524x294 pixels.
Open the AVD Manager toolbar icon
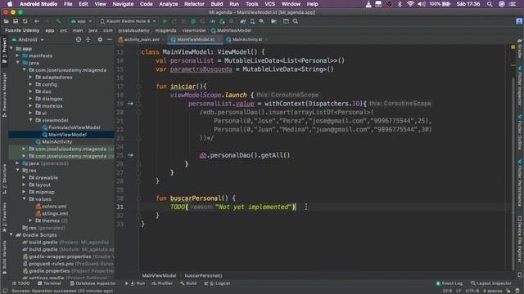(253, 21)
